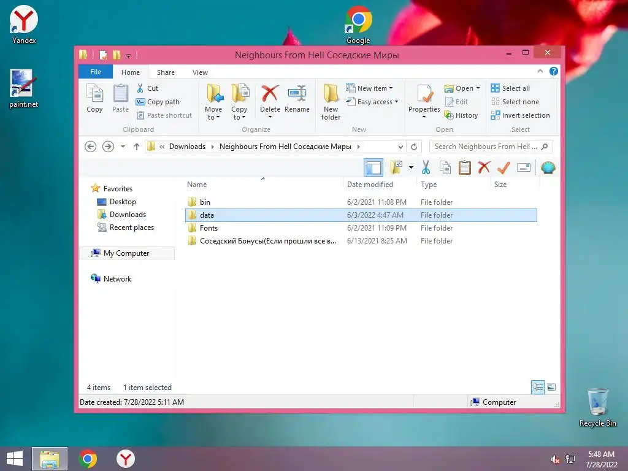This screenshot has width=628, height=471.
Task: Click the clipboard paste icon in lower toolbar
Action: click(465, 167)
